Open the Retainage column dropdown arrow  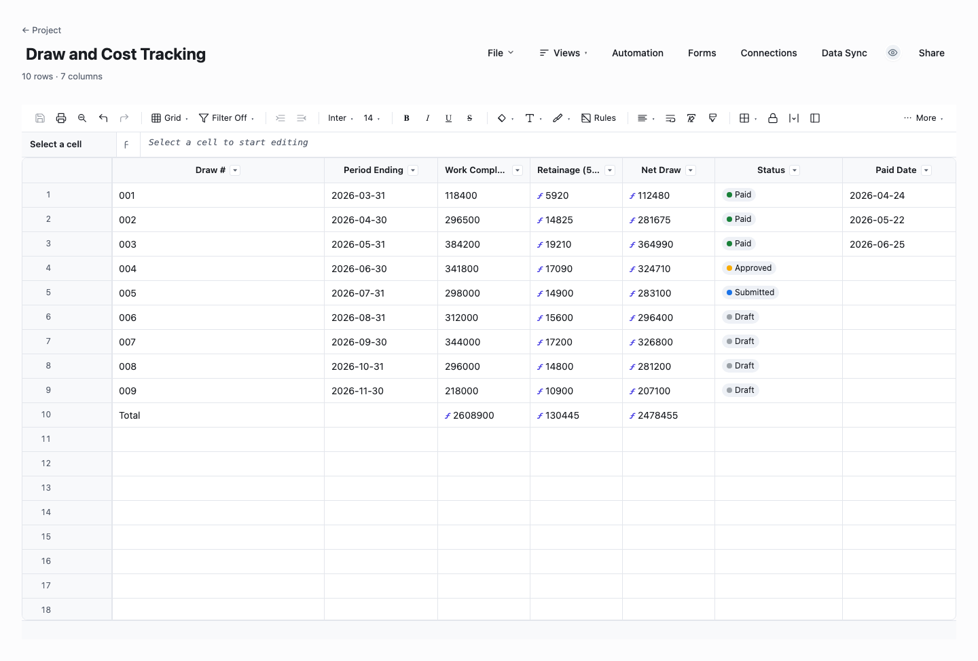coord(610,170)
